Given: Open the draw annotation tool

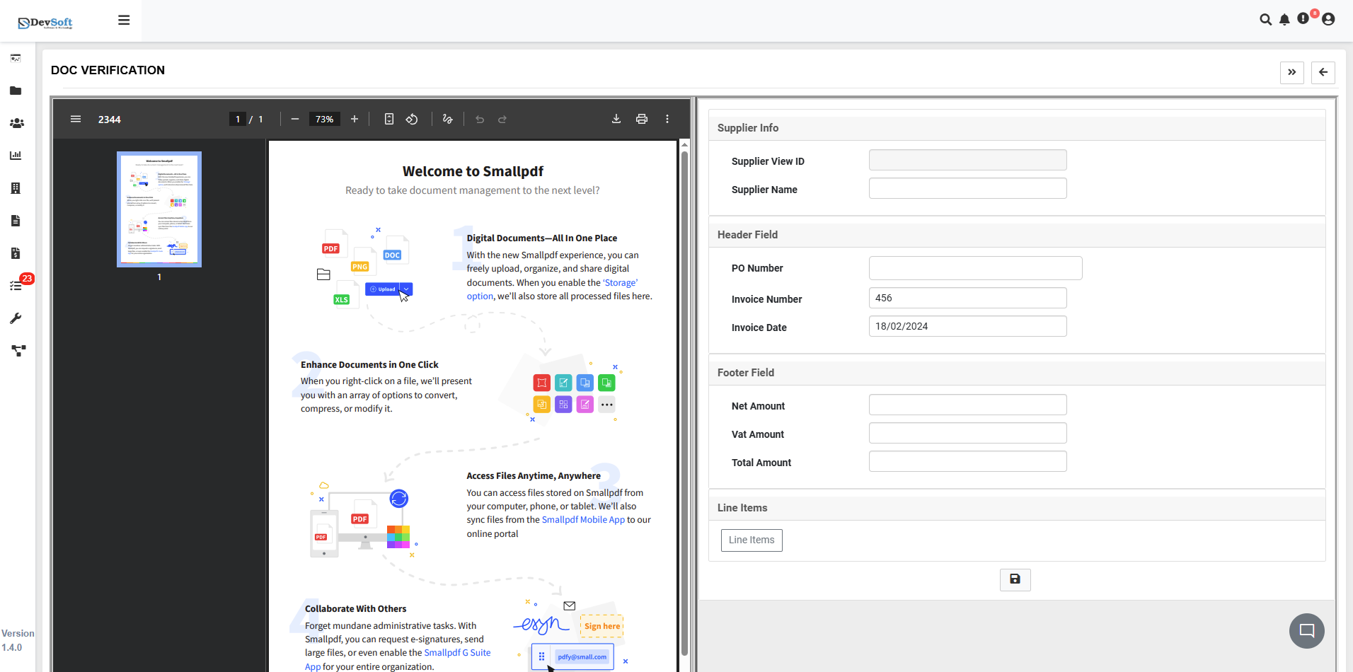Looking at the screenshot, I should click(447, 119).
